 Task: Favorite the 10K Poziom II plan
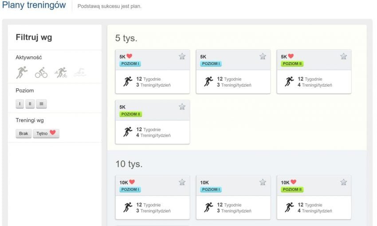[343, 182]
